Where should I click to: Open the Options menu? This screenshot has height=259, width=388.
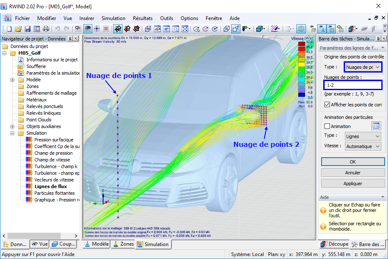click(x=189, y=18)
